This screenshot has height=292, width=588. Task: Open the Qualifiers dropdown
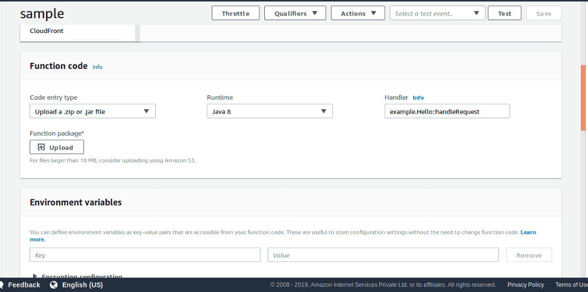295,13
